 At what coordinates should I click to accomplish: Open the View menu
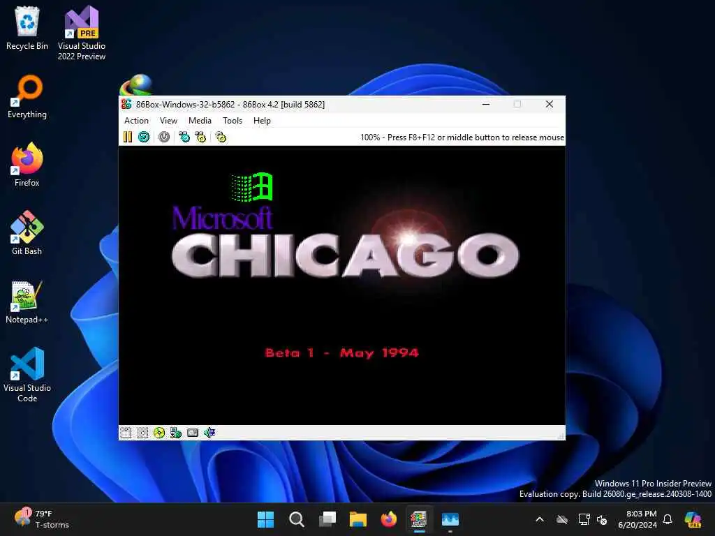coord(168,120)
